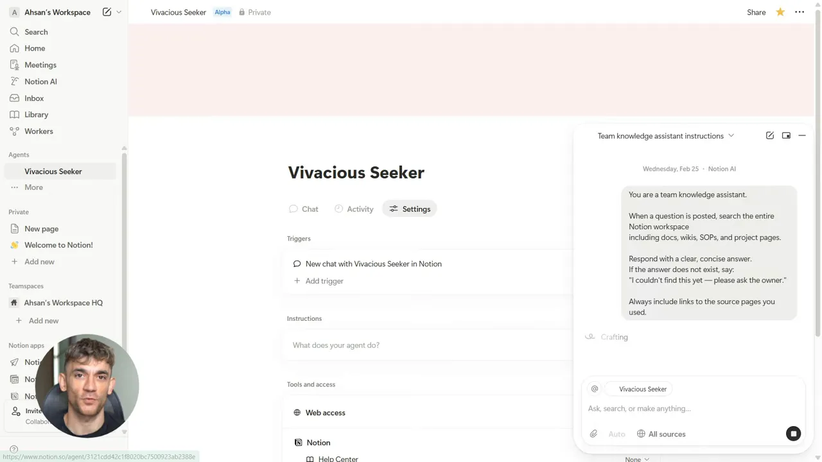This screenshot has height=462, width=822.
Task: Click the agent Instructions input field
Action: (427, 345)
